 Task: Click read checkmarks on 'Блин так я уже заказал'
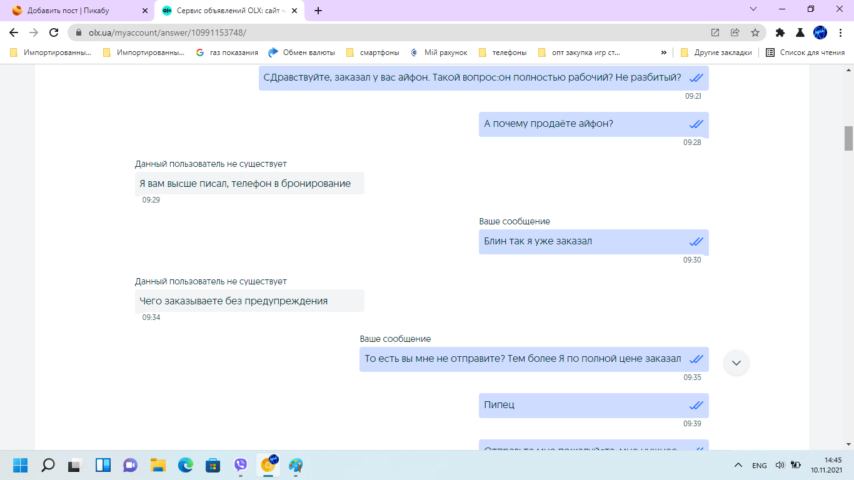pyautogui.click(x=696, y=242)
